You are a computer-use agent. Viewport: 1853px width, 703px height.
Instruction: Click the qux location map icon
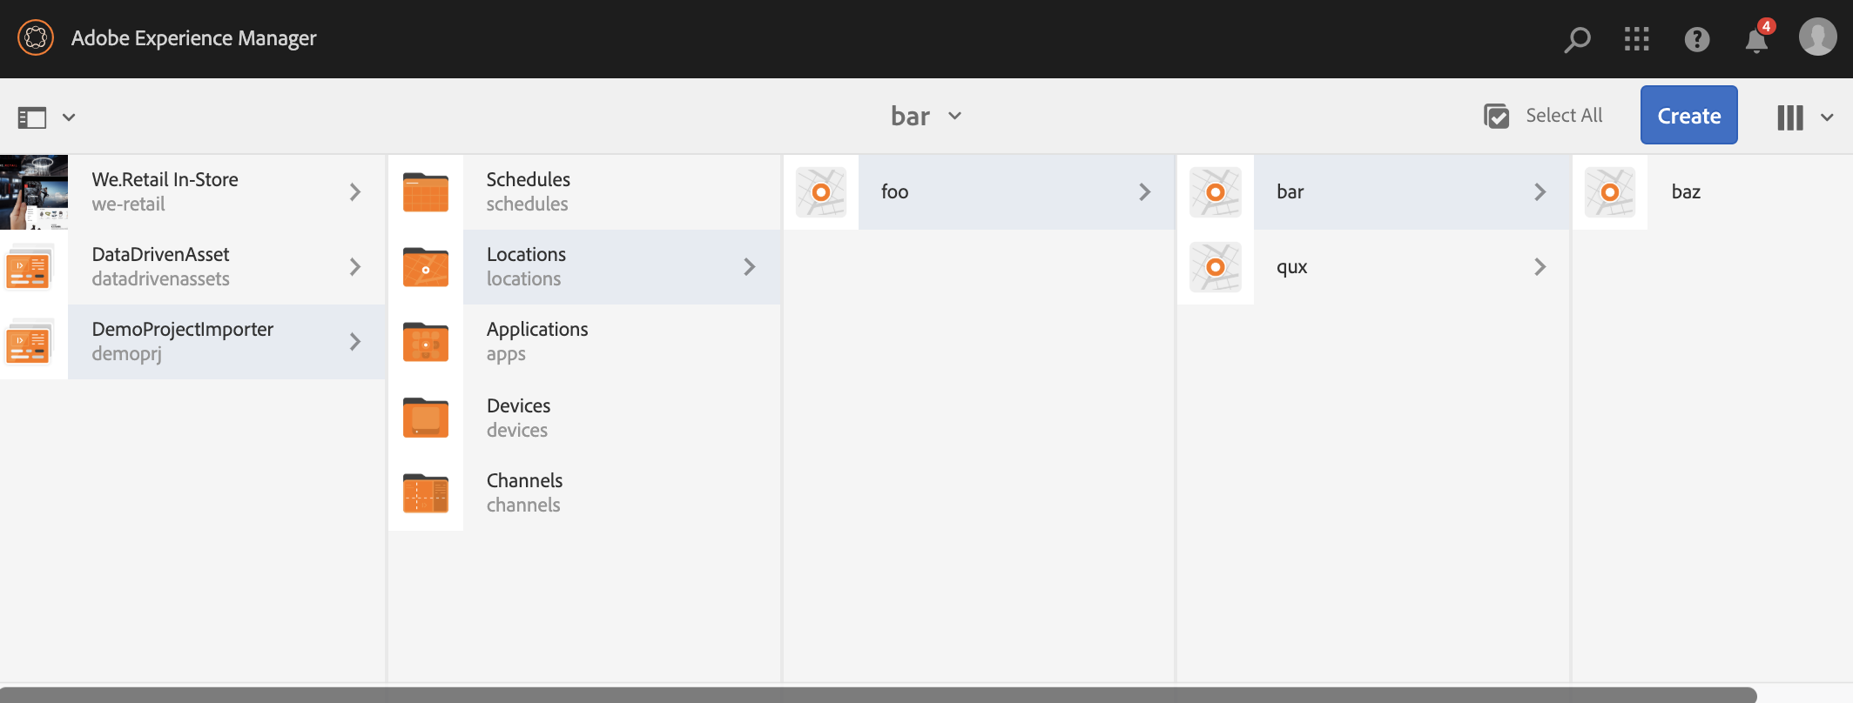pyautogui.click(x=1216, y=267)
